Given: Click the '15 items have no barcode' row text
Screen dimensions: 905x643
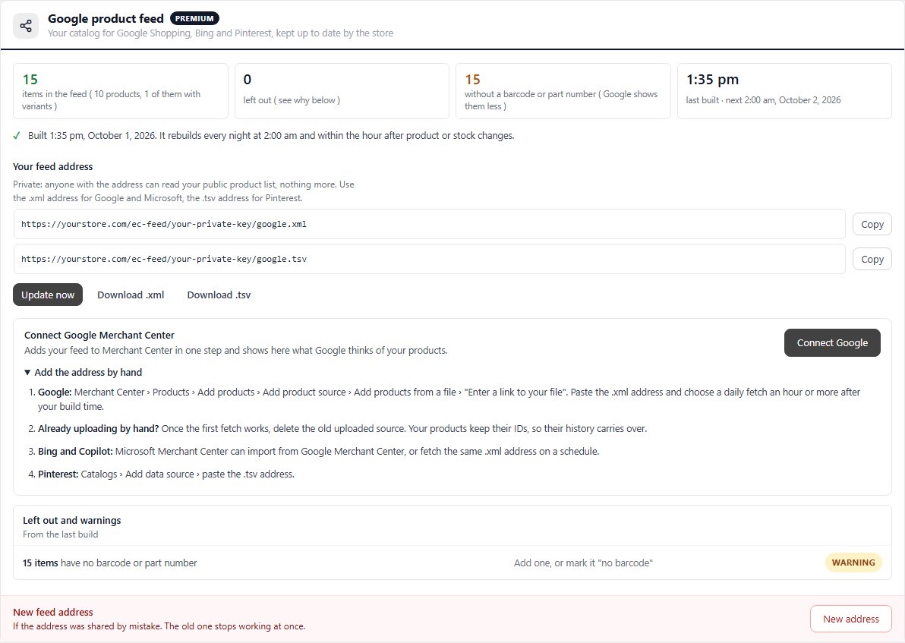Looking at the screenshot, I should click(x=109, y=563).
